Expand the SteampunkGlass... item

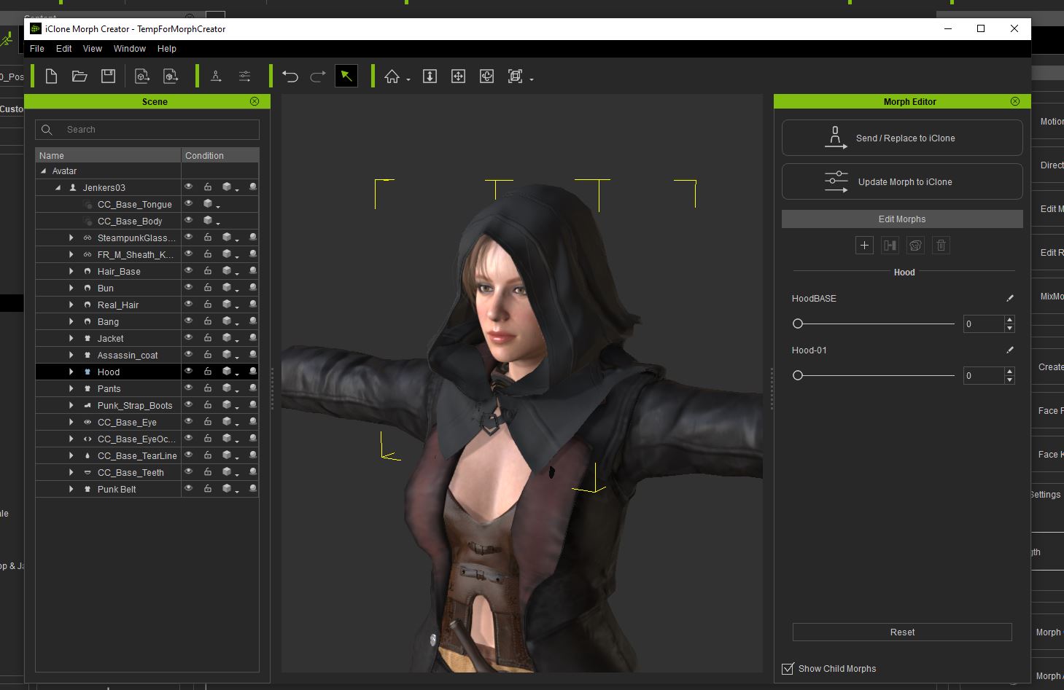point(71,238)
